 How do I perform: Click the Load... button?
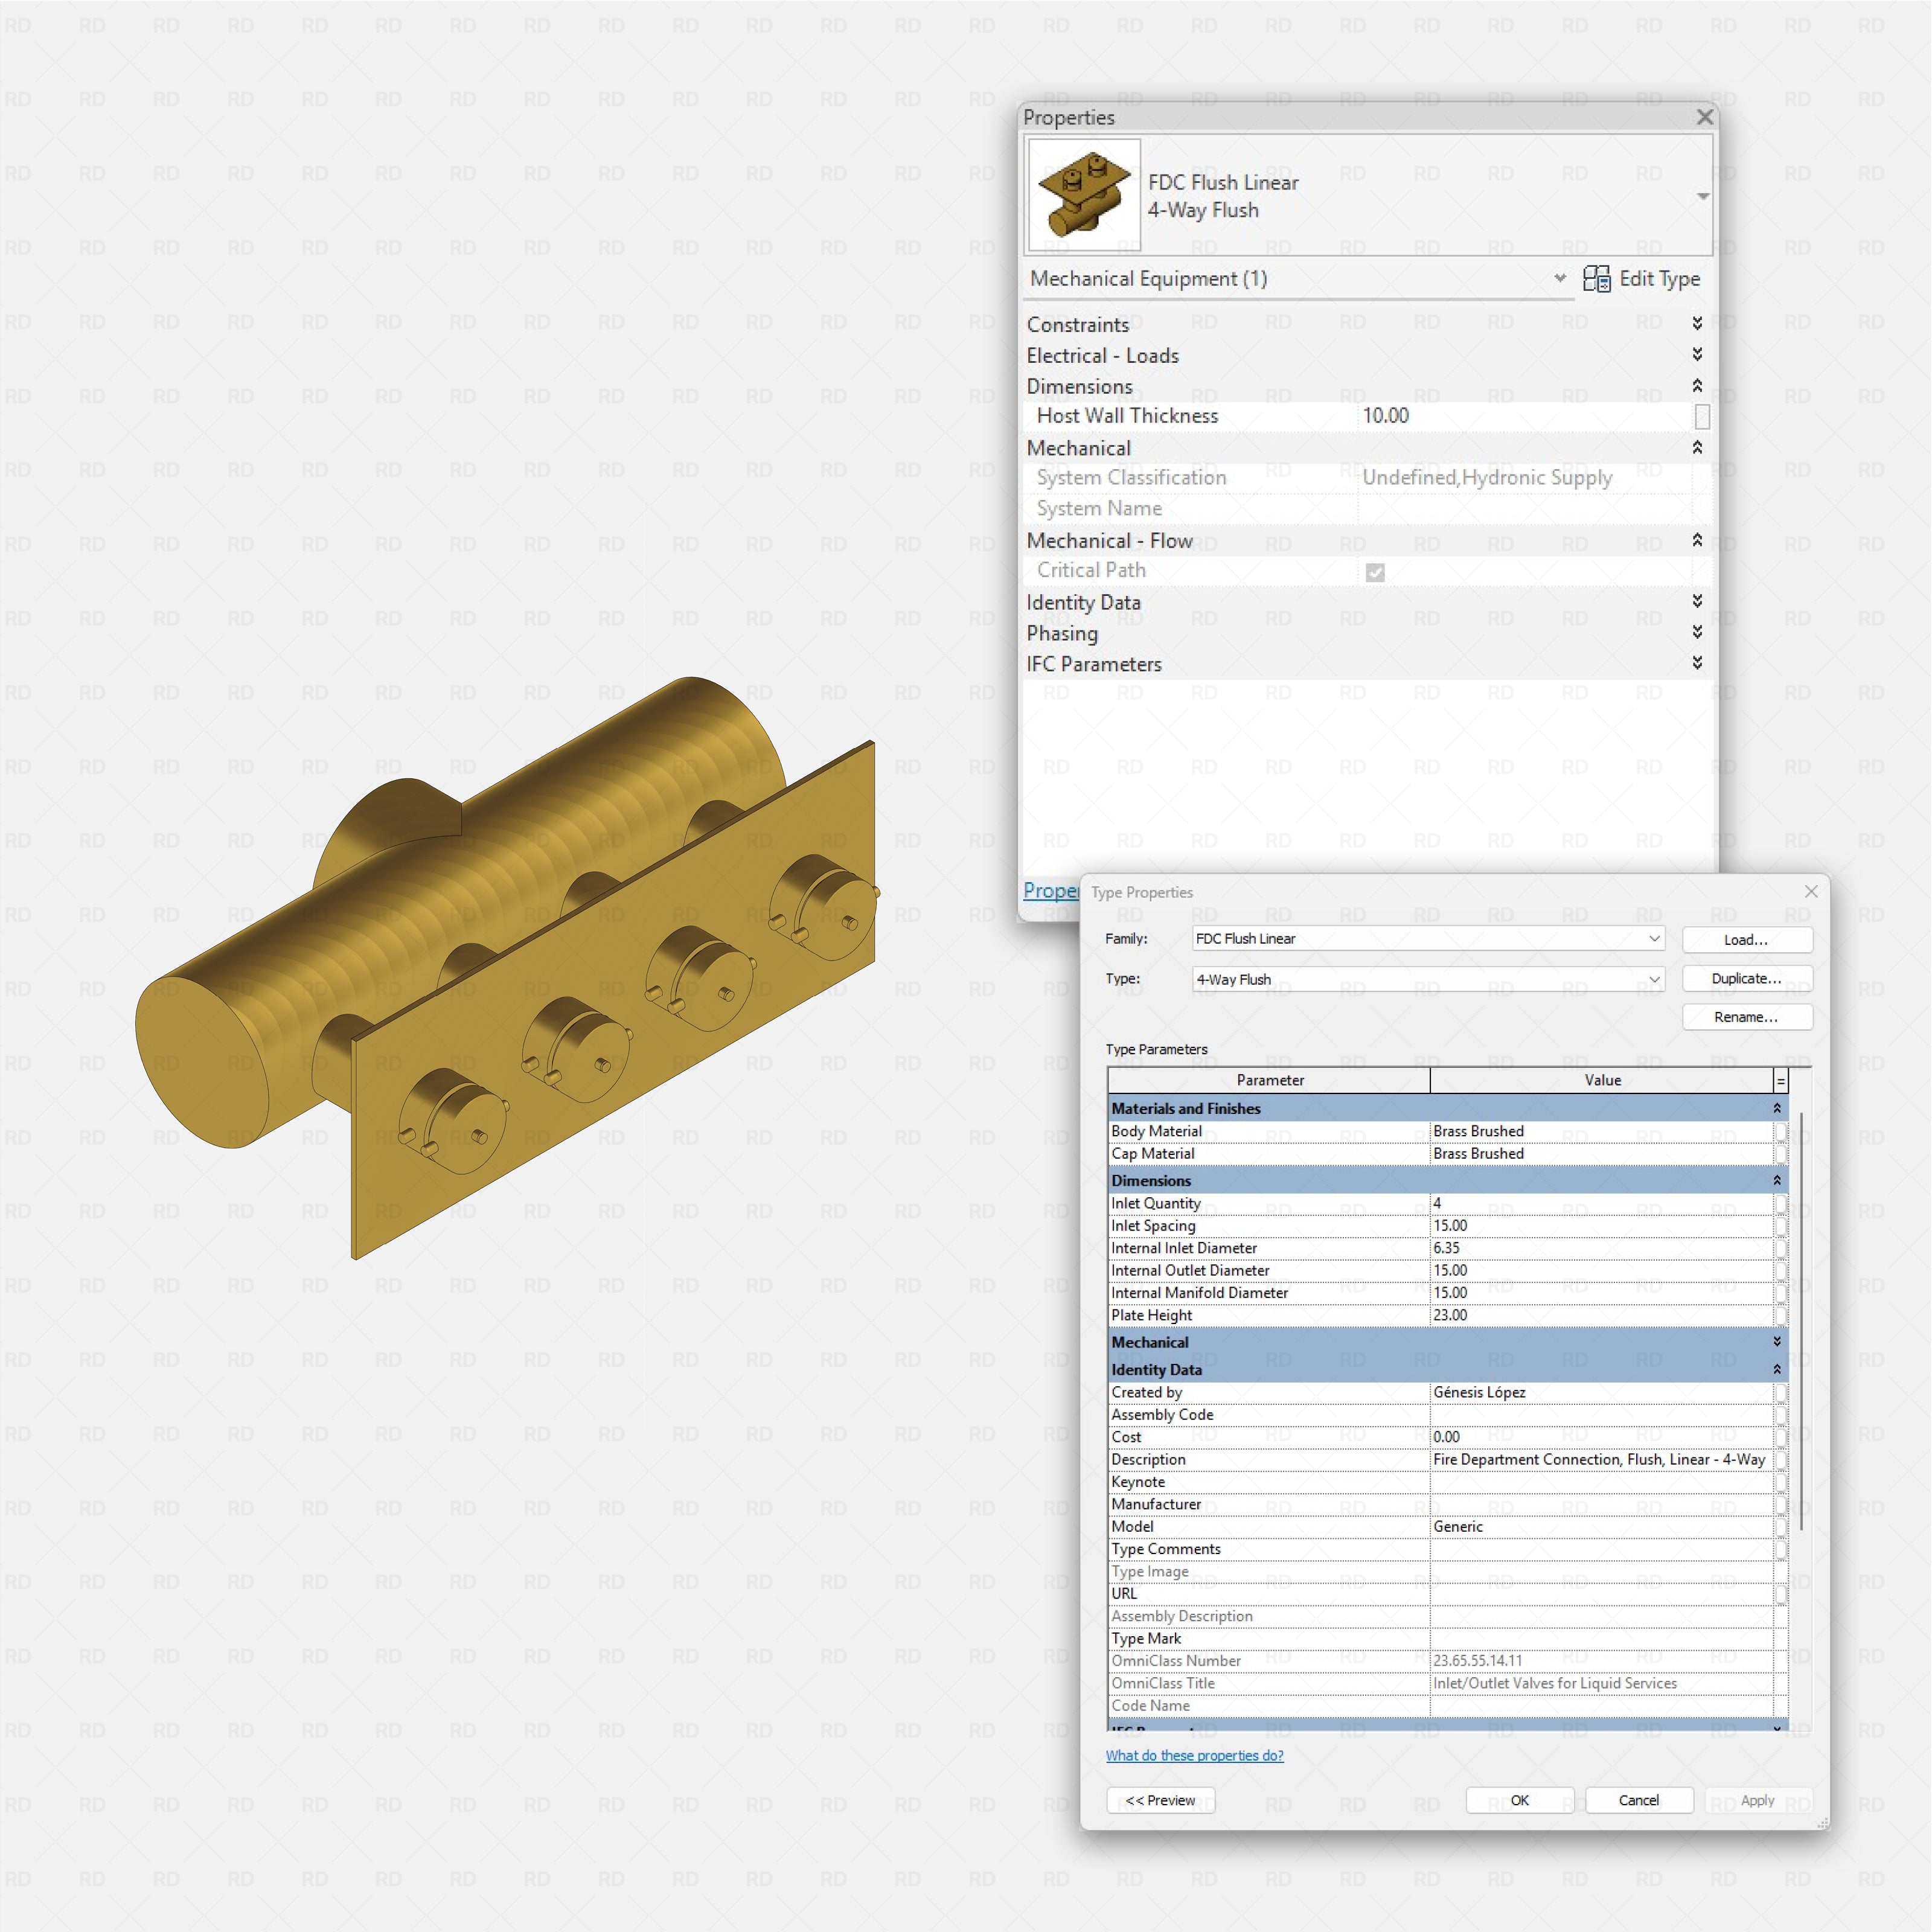pyautogui.click(x=1747, y=940)
